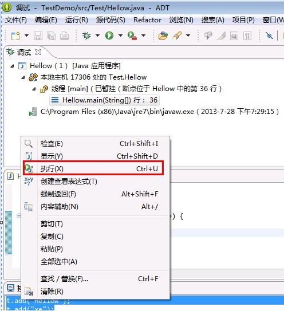Image resolution: width=284 pixels, height=311 pixels.
Task: Open the 运行(R) menu
Action: coord(77,20)
